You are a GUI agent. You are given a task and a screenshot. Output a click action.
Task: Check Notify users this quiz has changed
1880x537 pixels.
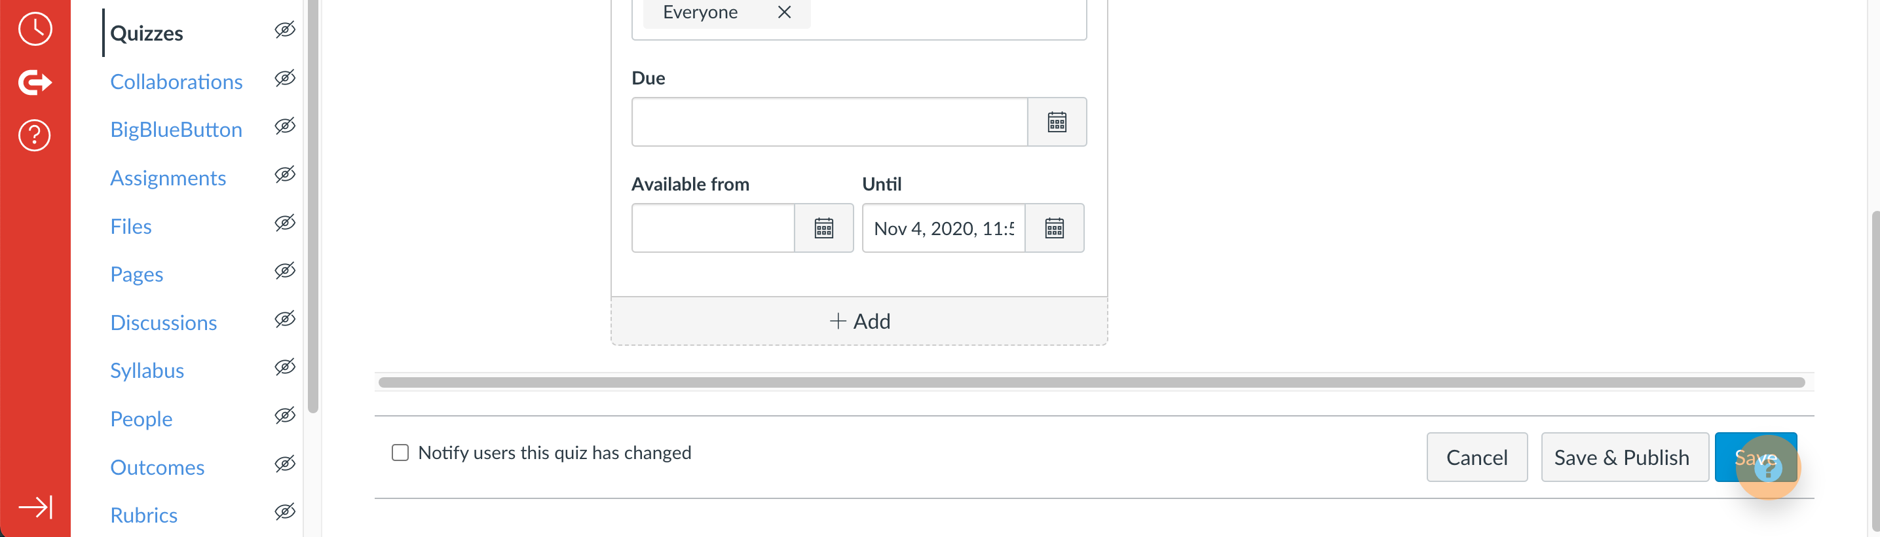pyautogui.click(x=400, y=453)
